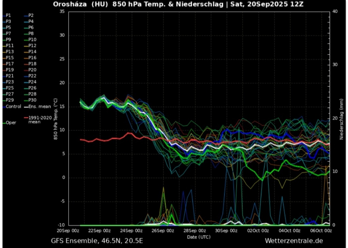Select the 24Sep 00z date tick
This screenshot has height=248, width=348.
pos(132,231)
